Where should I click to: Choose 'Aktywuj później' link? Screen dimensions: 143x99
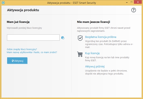click(95, 66)
